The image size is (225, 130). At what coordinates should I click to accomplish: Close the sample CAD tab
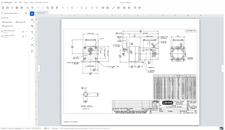[47, 13]
